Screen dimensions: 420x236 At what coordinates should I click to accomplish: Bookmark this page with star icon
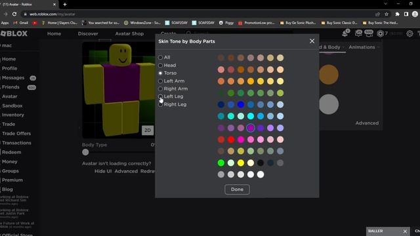point(387,14)
